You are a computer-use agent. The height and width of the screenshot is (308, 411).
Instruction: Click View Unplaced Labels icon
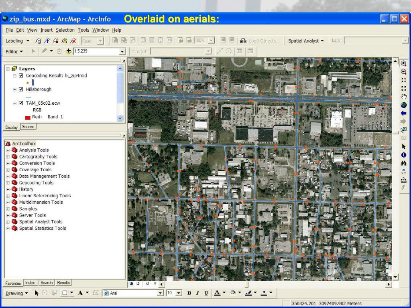coord(73,41)
